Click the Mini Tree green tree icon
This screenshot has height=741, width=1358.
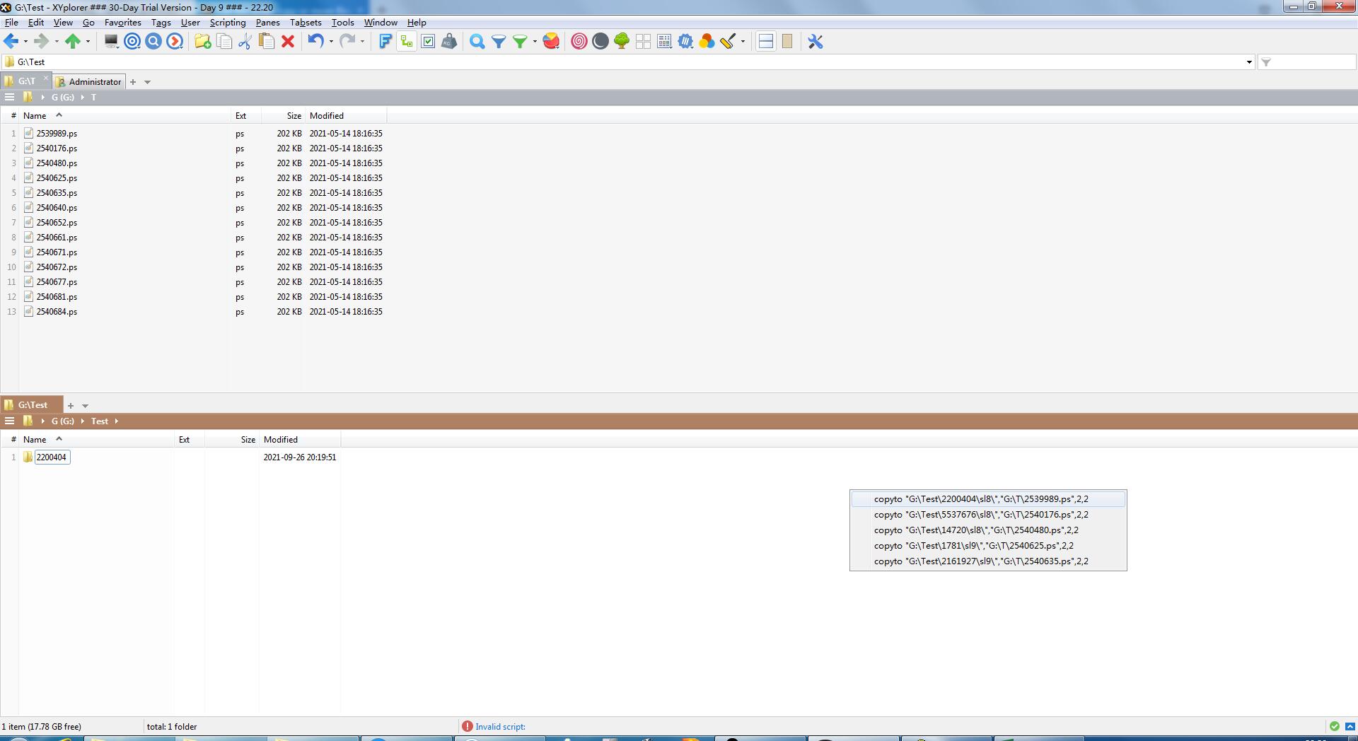click(x=622, y=42)
